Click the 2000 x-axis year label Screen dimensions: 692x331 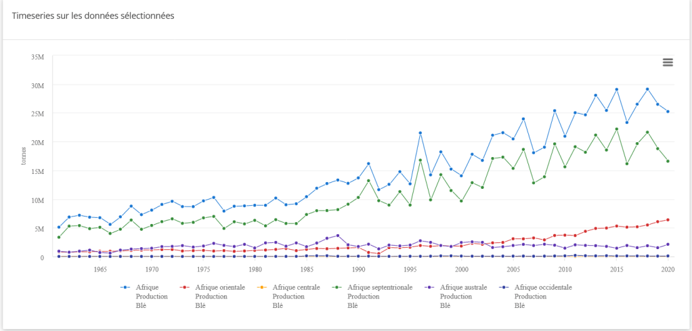click(461, 269)
